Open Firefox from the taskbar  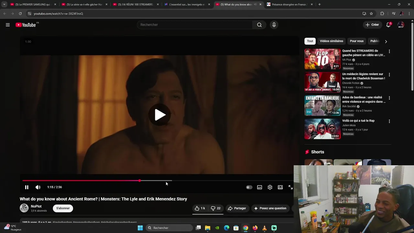(x=255, y=228)
